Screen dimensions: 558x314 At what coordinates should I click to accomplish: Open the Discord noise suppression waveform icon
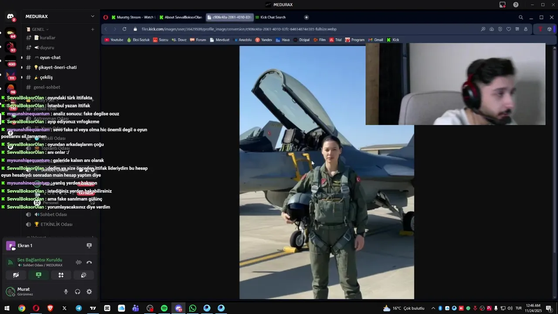click(x=78, y=262)
